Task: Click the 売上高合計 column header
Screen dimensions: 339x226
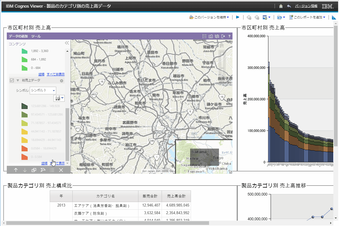Action: pos(177,196)
